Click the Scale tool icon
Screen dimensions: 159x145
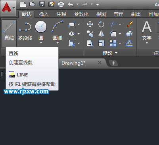pyautogui.click(x=101, y=43)
